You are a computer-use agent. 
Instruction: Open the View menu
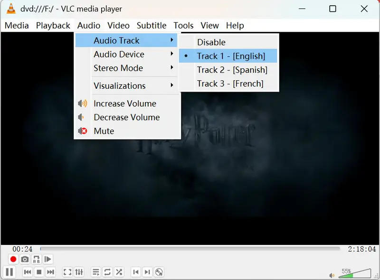tap(209, 26)
